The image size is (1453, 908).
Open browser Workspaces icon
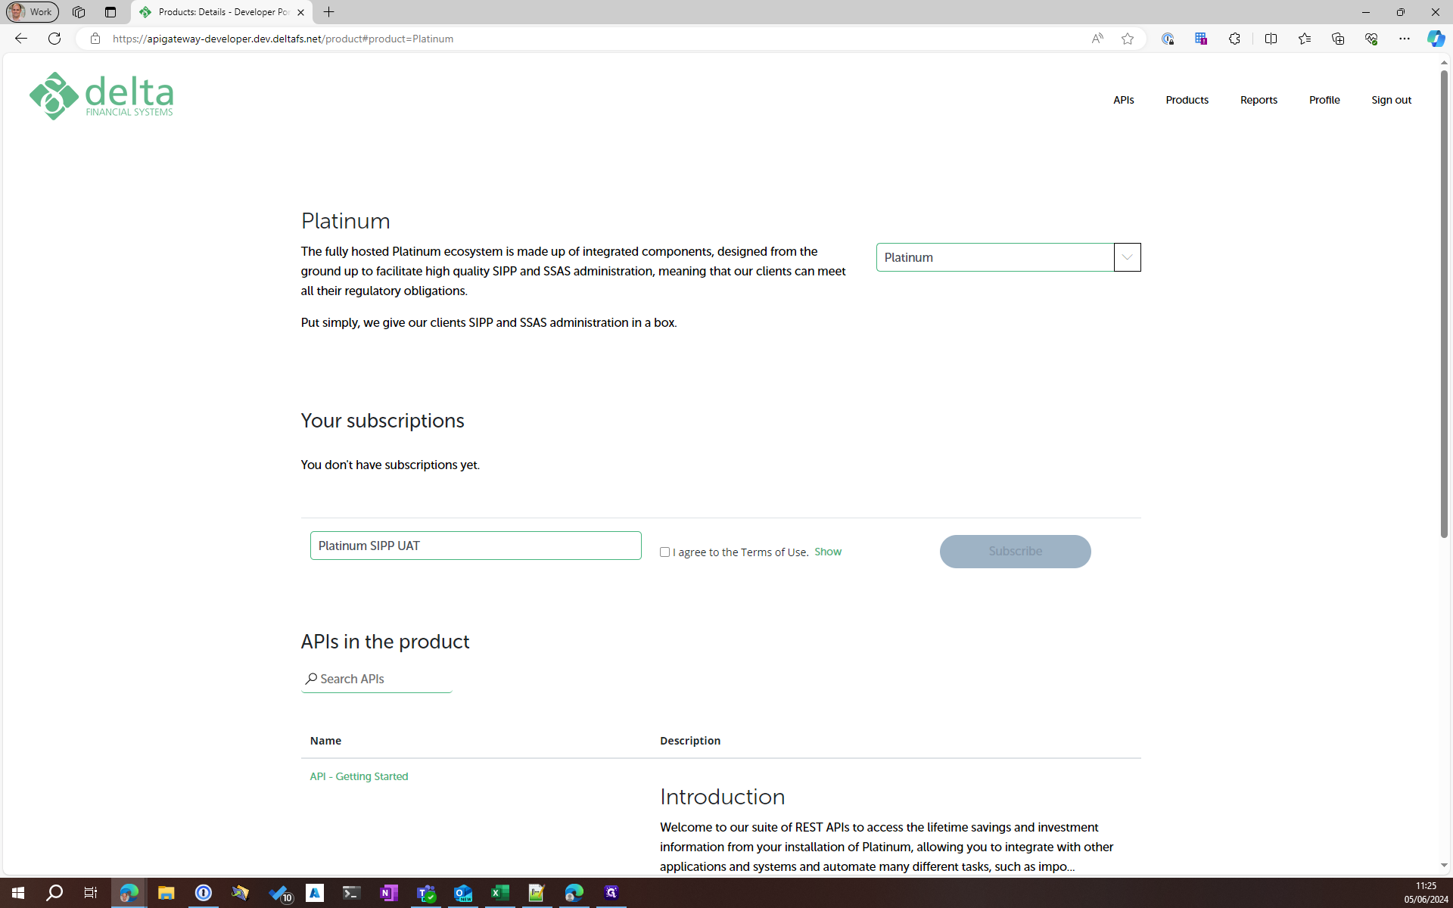pos(79,12)
